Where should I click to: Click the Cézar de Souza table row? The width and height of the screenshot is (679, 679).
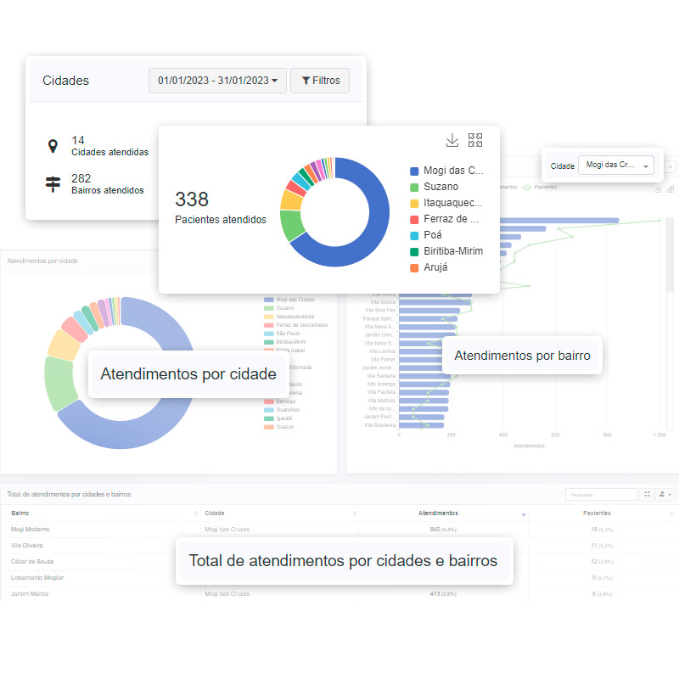(339, 562)
